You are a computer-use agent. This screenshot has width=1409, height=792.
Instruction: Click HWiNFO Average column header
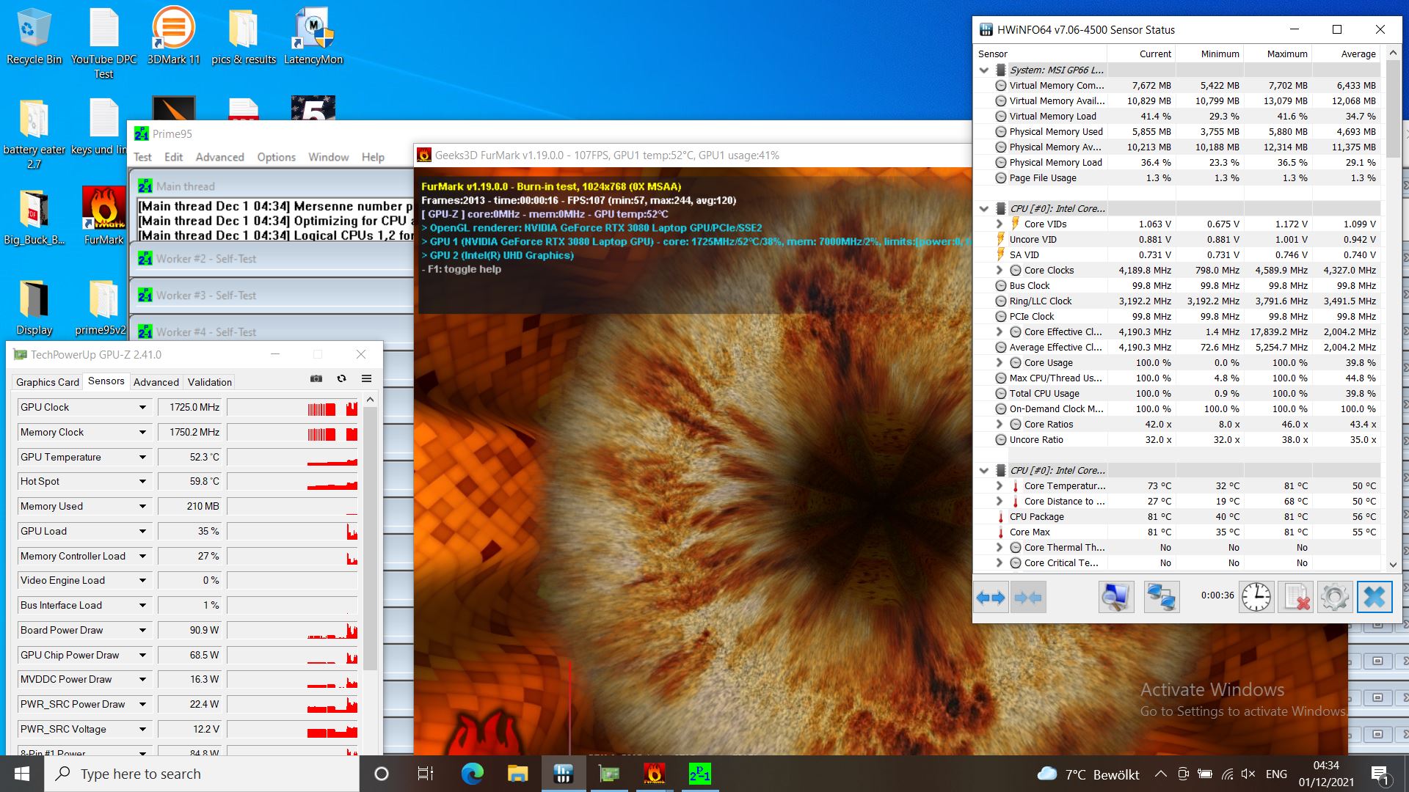coord(1346,54)
